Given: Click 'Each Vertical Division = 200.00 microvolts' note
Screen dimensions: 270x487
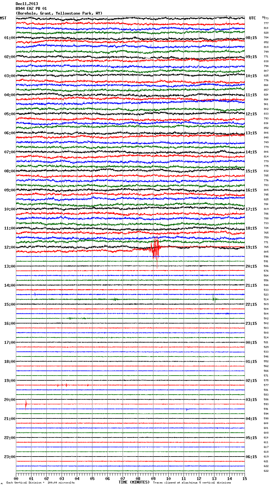Looking at the screenshot, I should click(40, 483).
